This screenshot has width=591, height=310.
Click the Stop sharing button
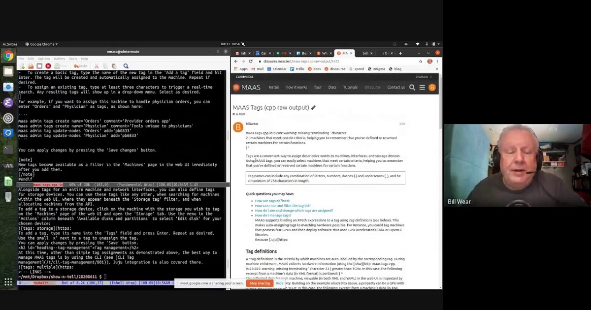pos(260,283)
